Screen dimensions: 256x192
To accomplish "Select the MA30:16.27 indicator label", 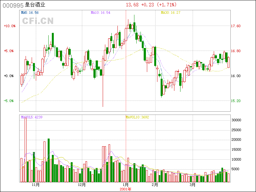I will click(170, 13).
